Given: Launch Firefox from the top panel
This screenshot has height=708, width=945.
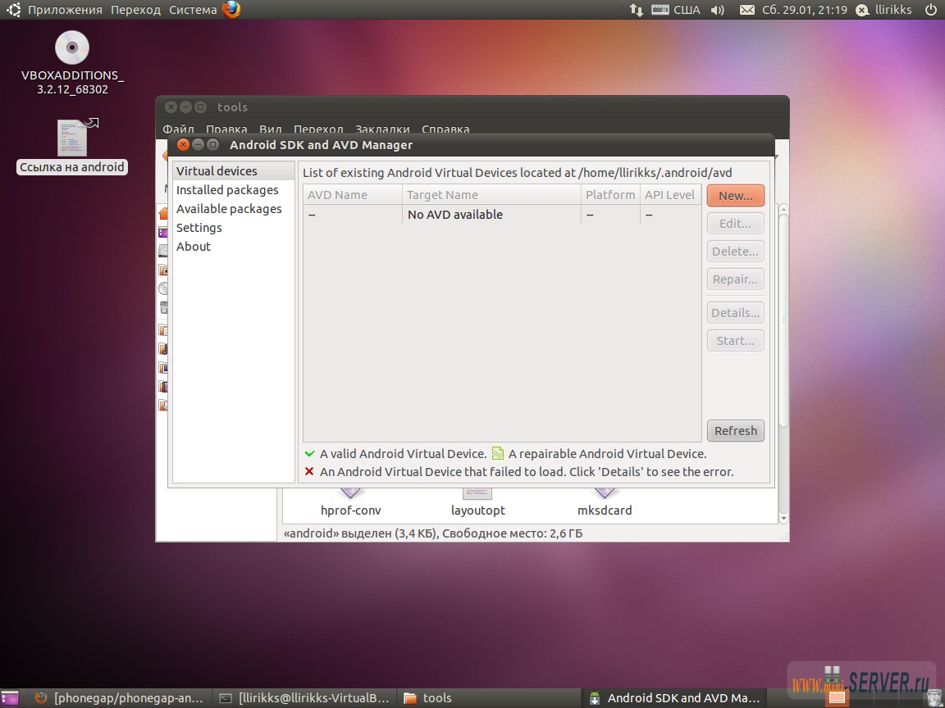Looking at the screenshot, I should pyautogui.click(x=231, y=10).
